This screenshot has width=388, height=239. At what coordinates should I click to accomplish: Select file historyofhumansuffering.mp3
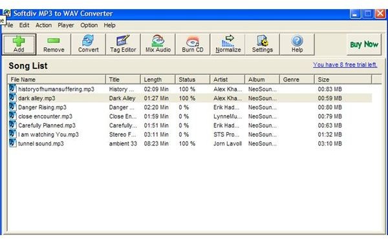point(56,89)
